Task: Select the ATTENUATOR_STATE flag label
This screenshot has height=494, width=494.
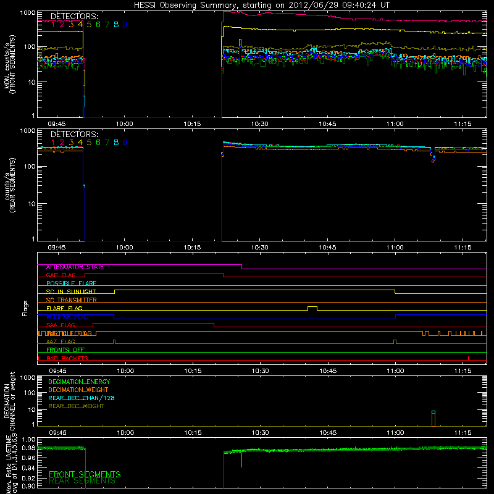Action: coord(75,267)
